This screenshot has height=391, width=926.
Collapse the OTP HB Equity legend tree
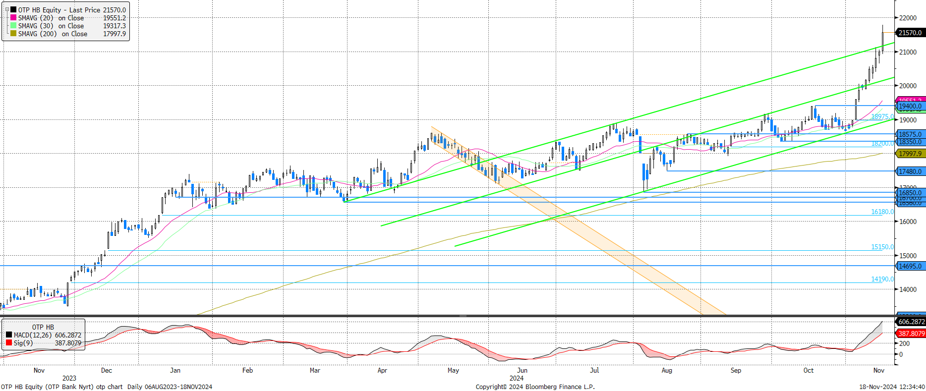pyautogui.click(x=7, y=9)
